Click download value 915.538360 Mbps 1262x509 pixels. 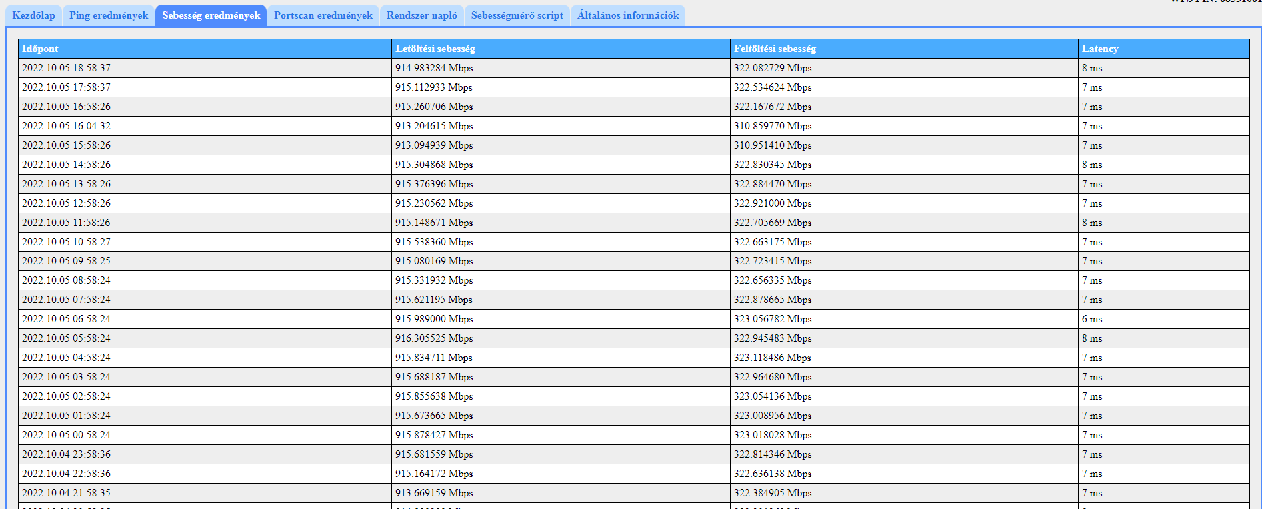(x=434, y=242)
